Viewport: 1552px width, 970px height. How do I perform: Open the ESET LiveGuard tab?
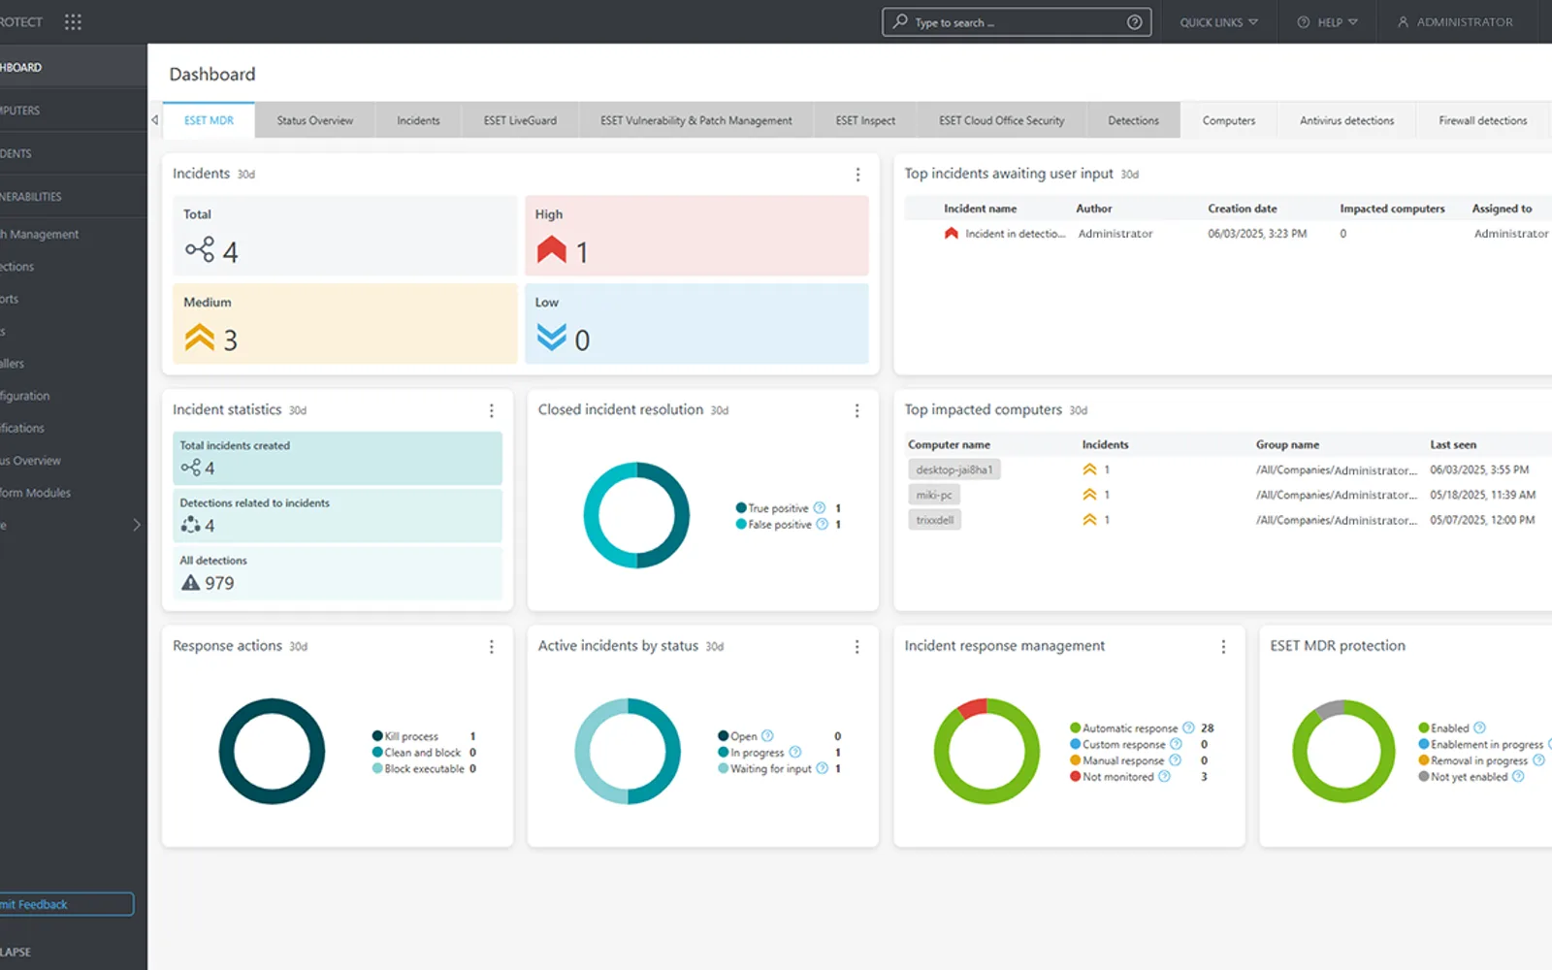click(x=520, y=120)
